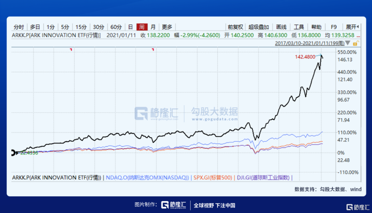Select NDAQ.O 纳斯达克 legend label
372x213 pixels.
(147, 178)
